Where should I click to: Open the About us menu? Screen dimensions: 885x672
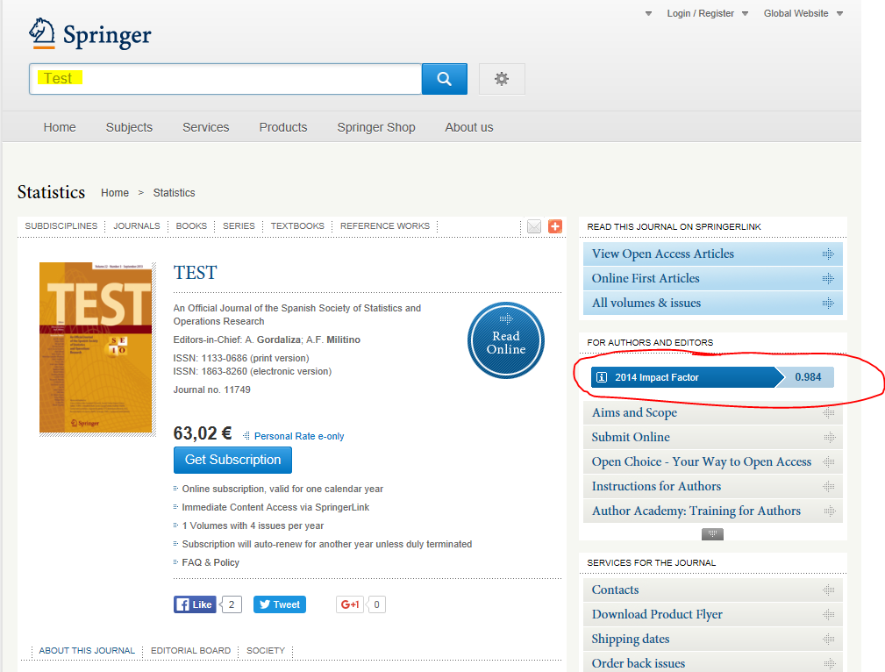(468, 127)
